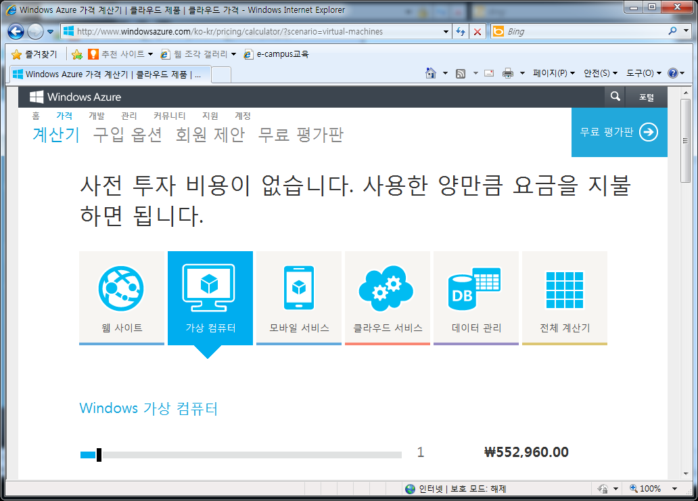
Task: Expand the address bar history dropdown
Action: point(446,32)
